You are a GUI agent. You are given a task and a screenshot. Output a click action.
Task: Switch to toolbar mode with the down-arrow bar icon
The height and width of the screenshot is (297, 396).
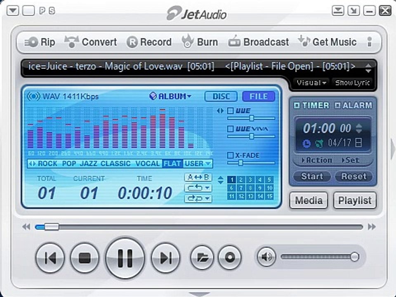(338, 11)
